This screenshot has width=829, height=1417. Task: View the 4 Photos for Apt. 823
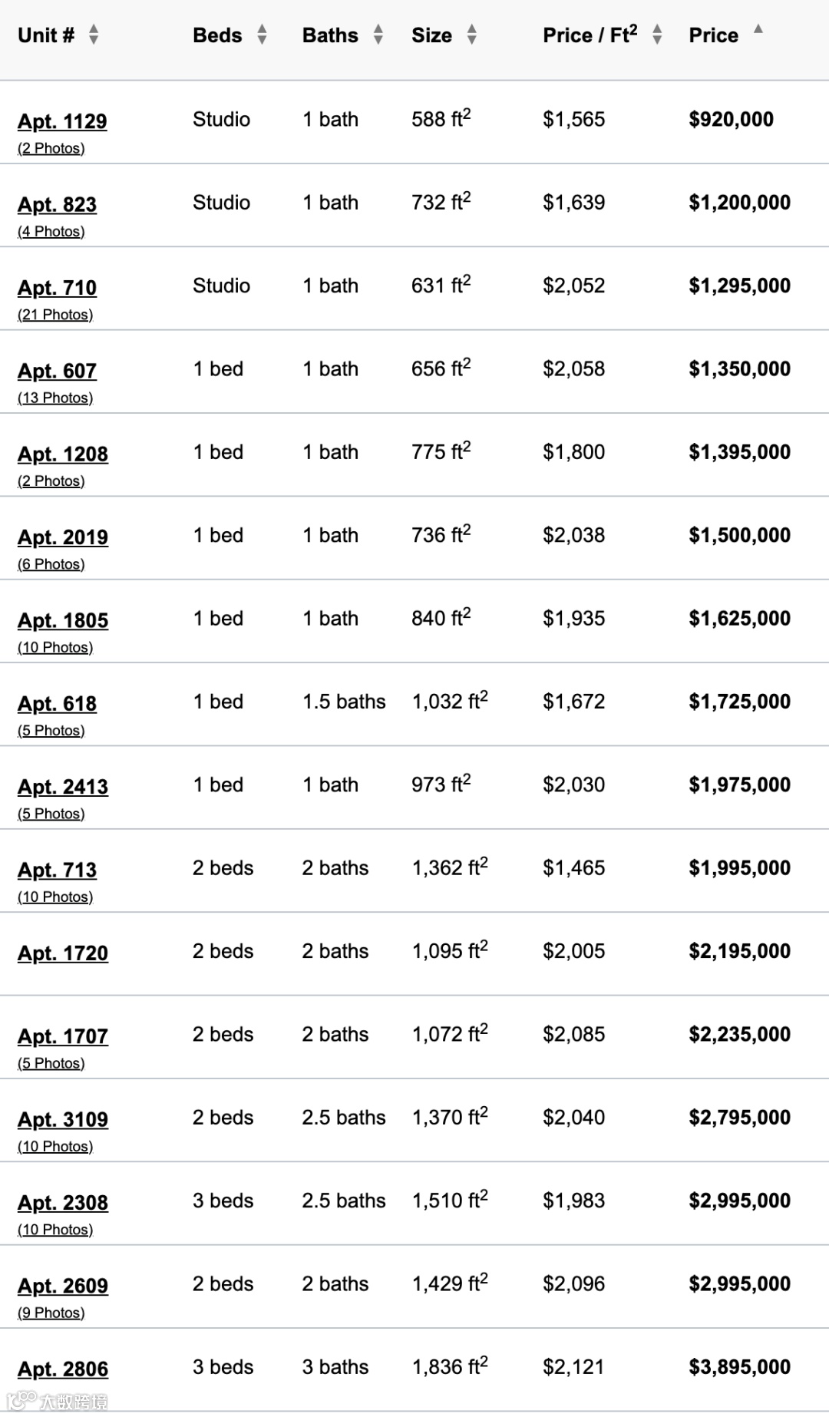tap(51, 232)
